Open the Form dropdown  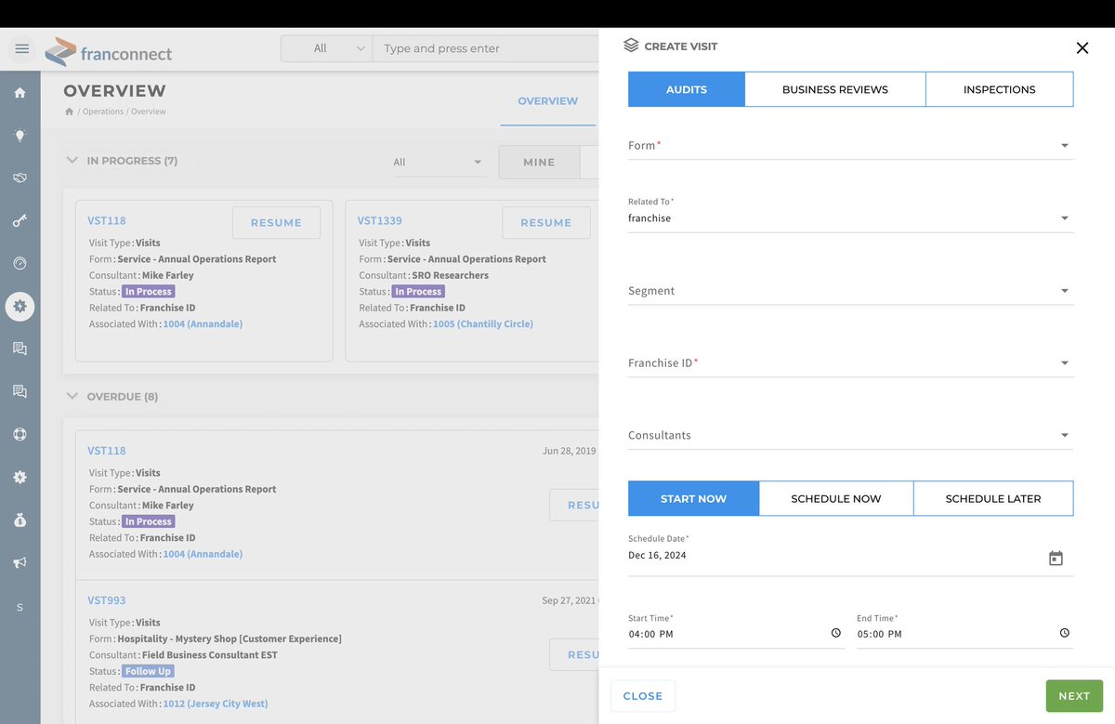click(x=850, y=146)
